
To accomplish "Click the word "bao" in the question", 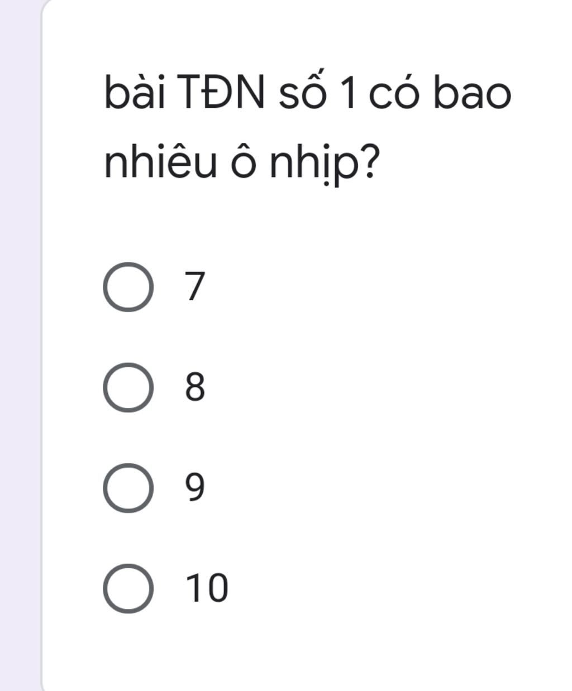I will [x=473, y=93].
